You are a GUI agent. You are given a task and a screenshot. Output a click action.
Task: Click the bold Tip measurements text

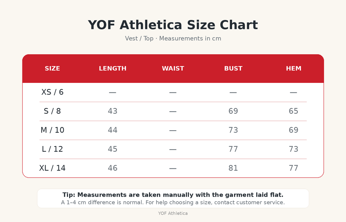click(x=173, y=195)
